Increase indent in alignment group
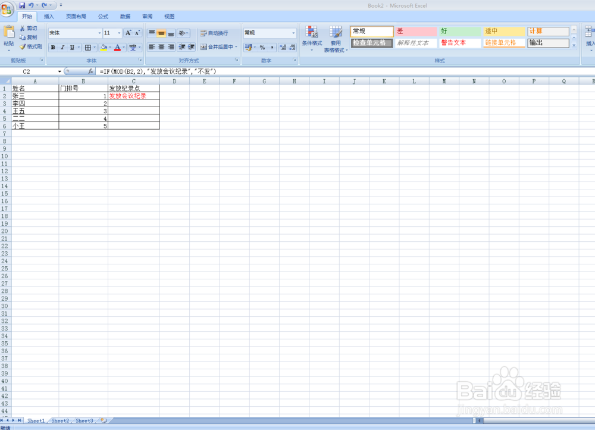 pyautogui.click(x=191, y=47)
